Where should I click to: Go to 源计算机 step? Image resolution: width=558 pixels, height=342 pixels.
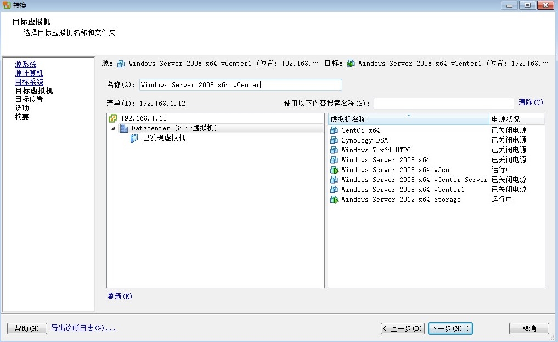[29, 73]
